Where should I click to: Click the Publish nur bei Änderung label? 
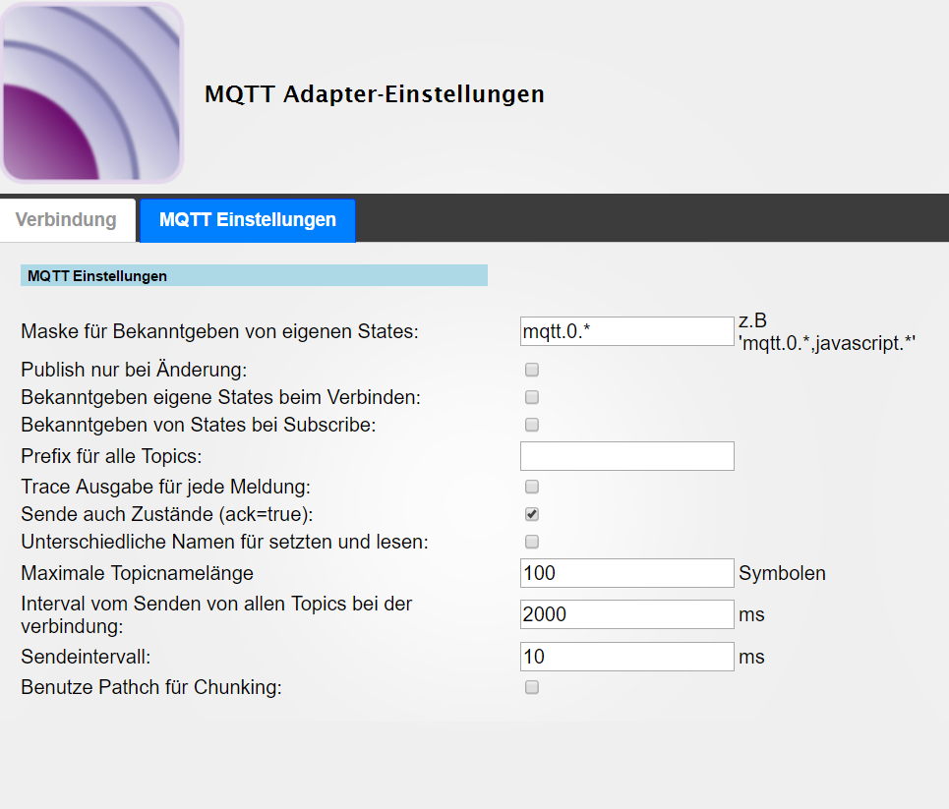click(x=134, y=370)
